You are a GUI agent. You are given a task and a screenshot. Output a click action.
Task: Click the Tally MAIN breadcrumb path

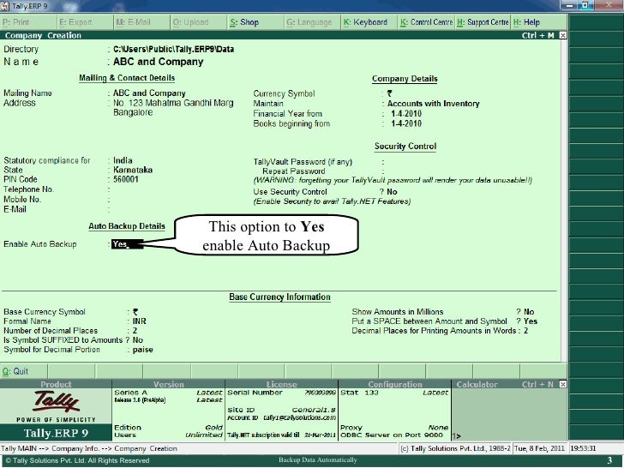tap(89, 448)
